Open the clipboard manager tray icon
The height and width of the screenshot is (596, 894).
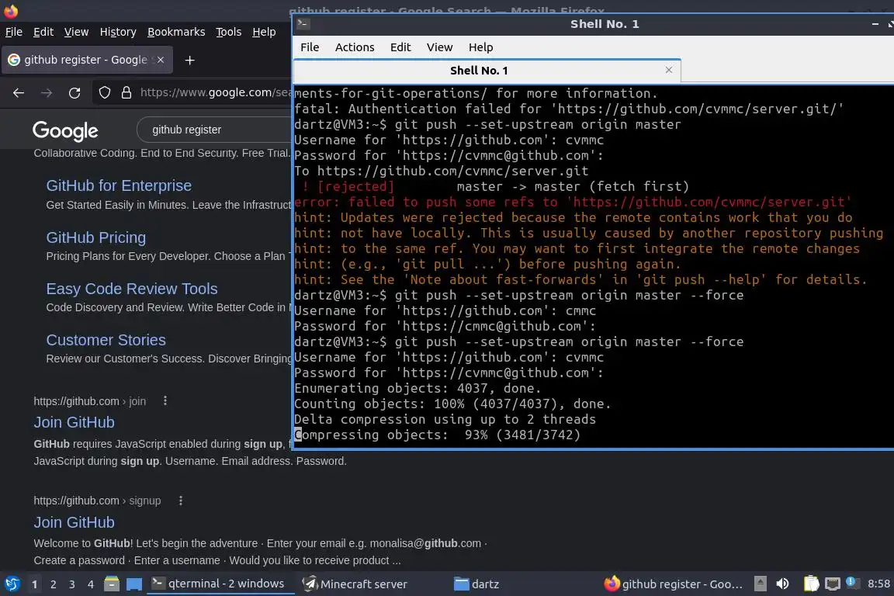click(x=811, y=584)
